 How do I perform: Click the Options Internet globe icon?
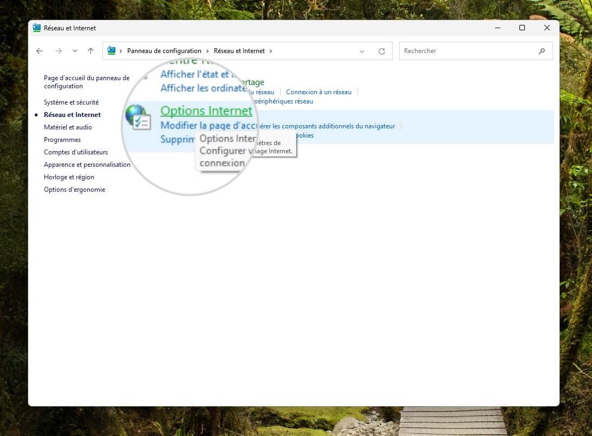(138, 117)
